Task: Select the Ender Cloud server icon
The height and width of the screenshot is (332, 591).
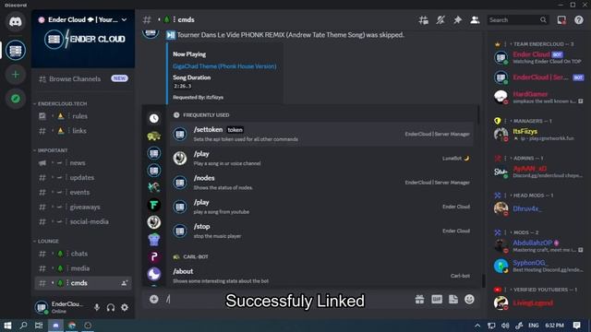Action: [x=16, y=50]
